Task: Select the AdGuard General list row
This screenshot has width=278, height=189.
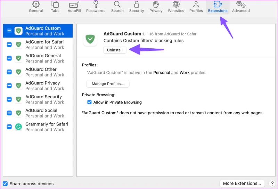Action: tap(38, 58)
